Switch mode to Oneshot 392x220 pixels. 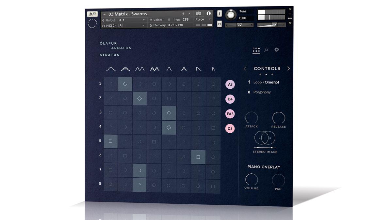click(272, 82)
